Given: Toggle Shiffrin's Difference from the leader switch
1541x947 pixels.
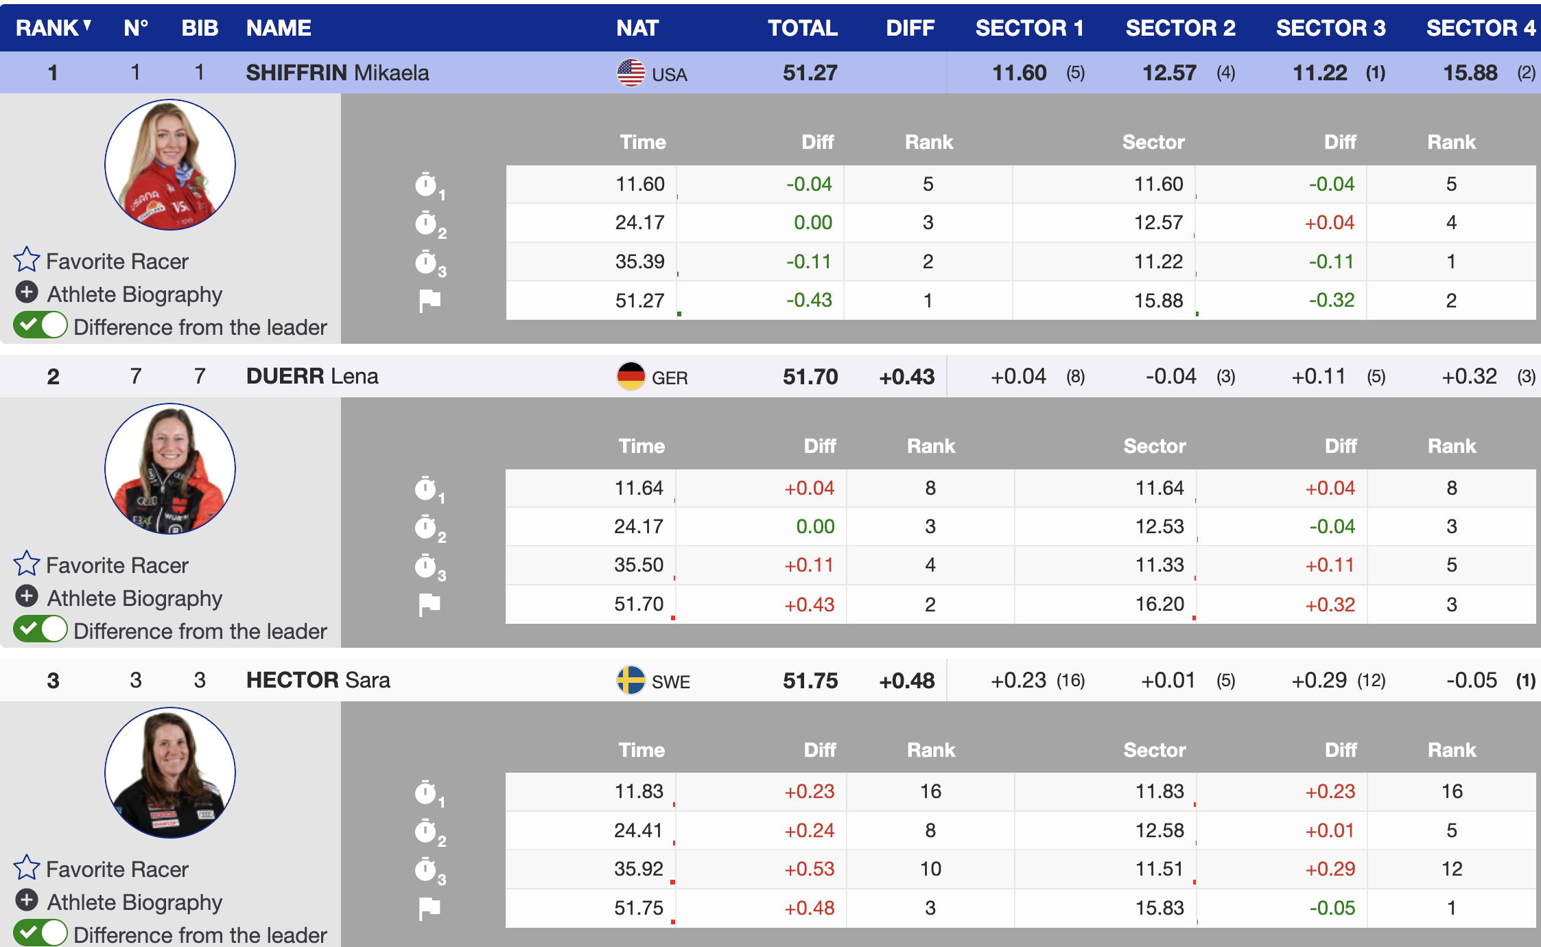Looking at the screenshot, I should 40,325.
